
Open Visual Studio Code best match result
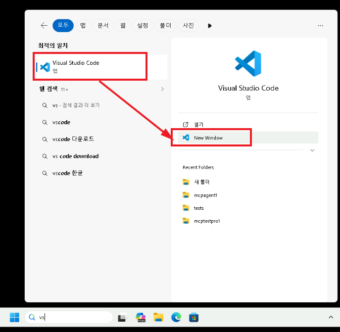(101, 67)
